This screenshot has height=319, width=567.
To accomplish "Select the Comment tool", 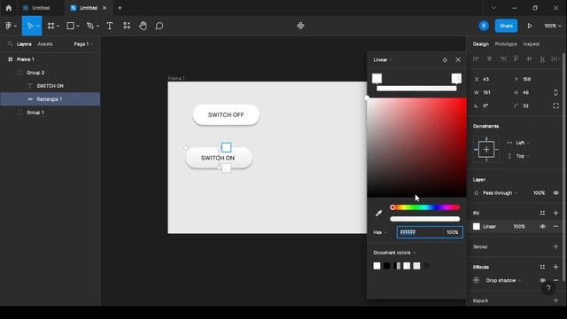I will 159,26.
